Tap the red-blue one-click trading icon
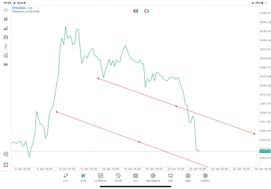271x189 pixels. (x=135, y=11)
